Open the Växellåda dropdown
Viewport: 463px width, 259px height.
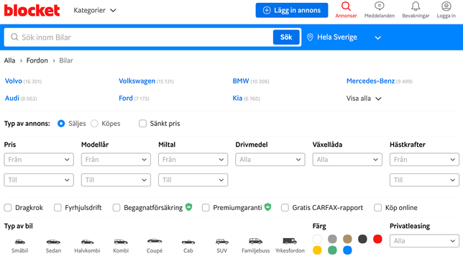click(347, 160)
